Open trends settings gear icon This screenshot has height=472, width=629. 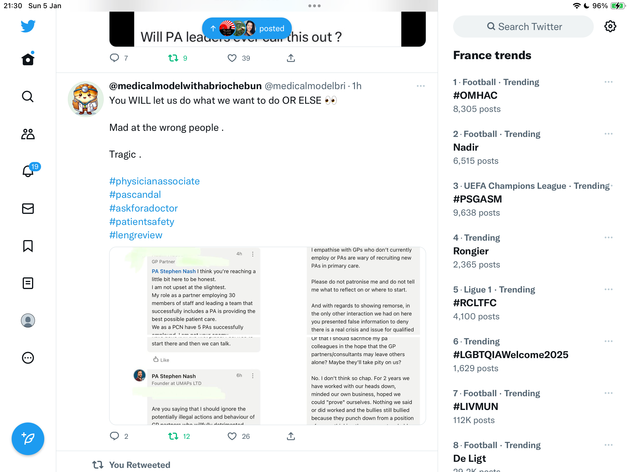[x=610, y=27]
